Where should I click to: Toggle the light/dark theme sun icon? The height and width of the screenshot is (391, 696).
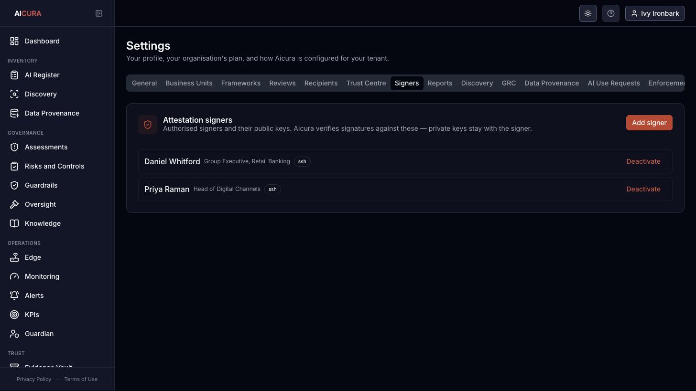click(x=588, y=13)
